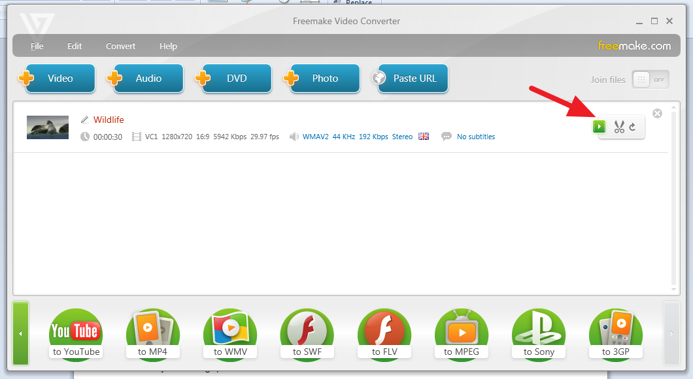Viewport: 693px width, 379px height.
Task: Add a DVD source
Action: [234, 78]
